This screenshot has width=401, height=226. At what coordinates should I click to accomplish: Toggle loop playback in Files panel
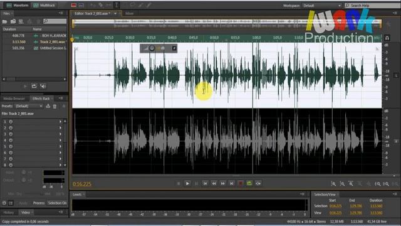[x=34, y=87]
